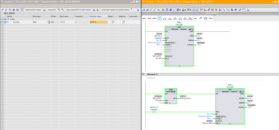Viewport: 279px width, 130px height.
Task: Toggle monitoring in the OB1 toolbar
Action: (x=244, y=9)
